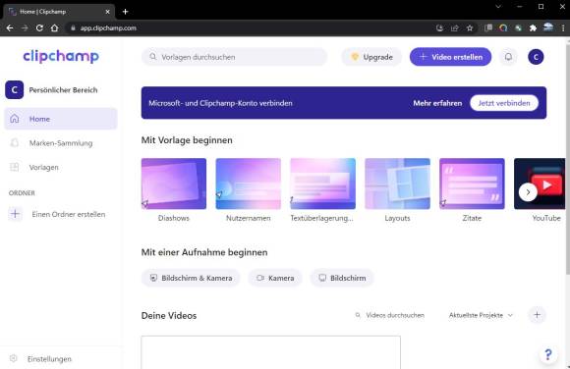Click the Einstellungen gear icon

click(x=14, y=358)
